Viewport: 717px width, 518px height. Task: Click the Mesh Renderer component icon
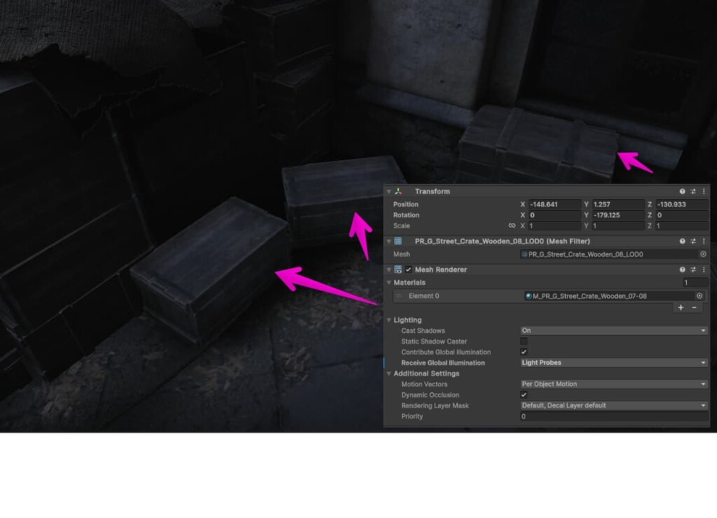(398, 269)
